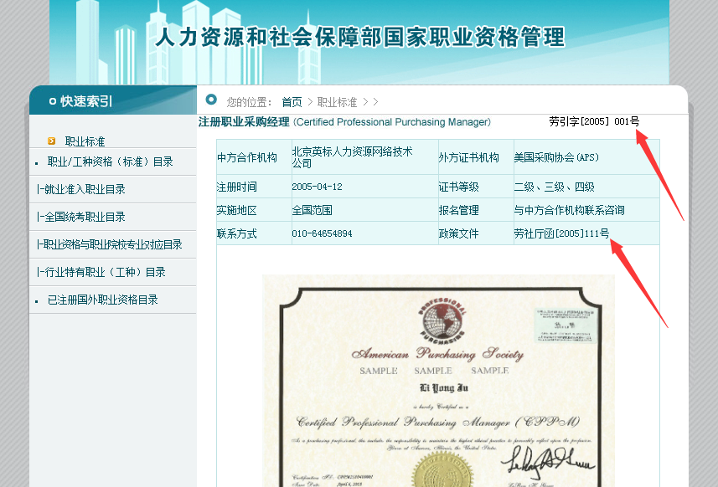Go to 职业标准 breadcrumb link
The image size is (718, 487).
click(337, 102)
